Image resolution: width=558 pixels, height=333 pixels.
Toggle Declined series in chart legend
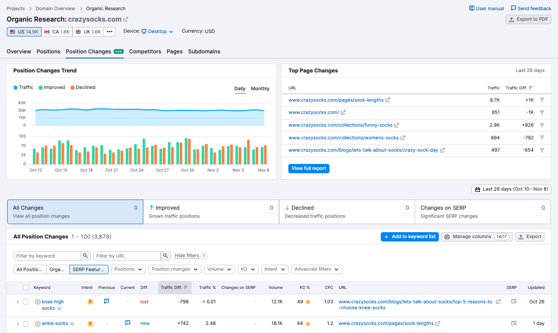[x=83, y=87]
